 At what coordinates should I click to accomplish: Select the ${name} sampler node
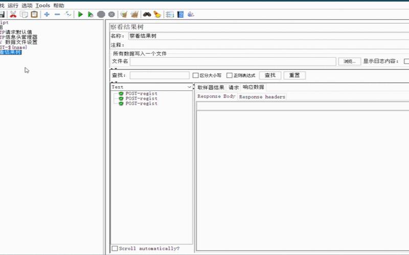click(13, 47)
